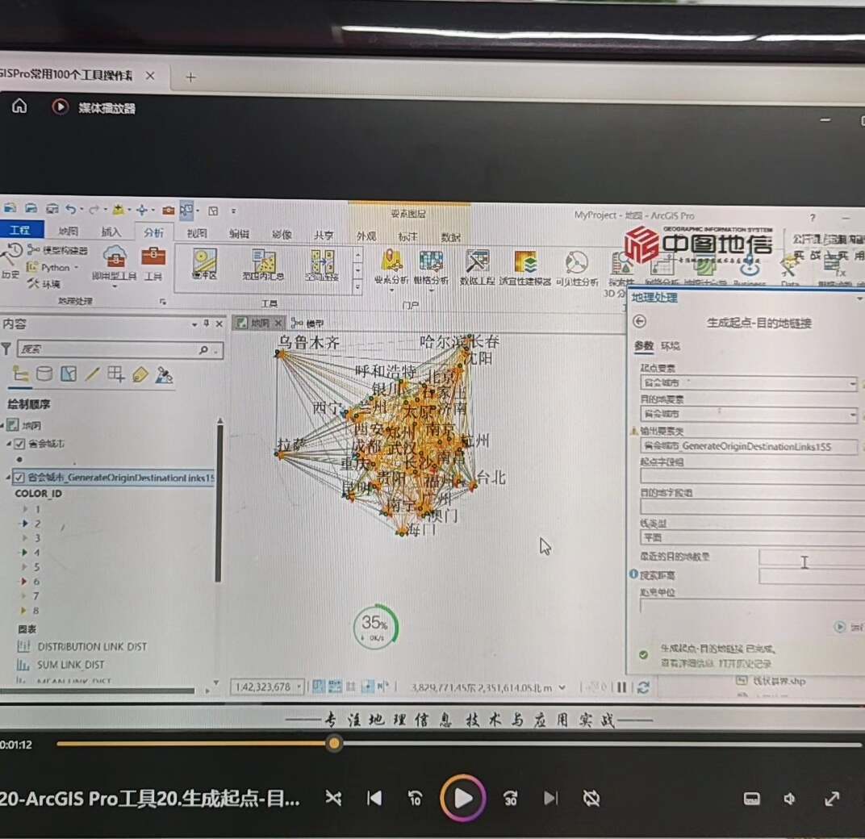865x839 pixels.
Task: Click the undo arrow in ArcGIS quick access
Action: pyautogui.click(x=71, y=209)
